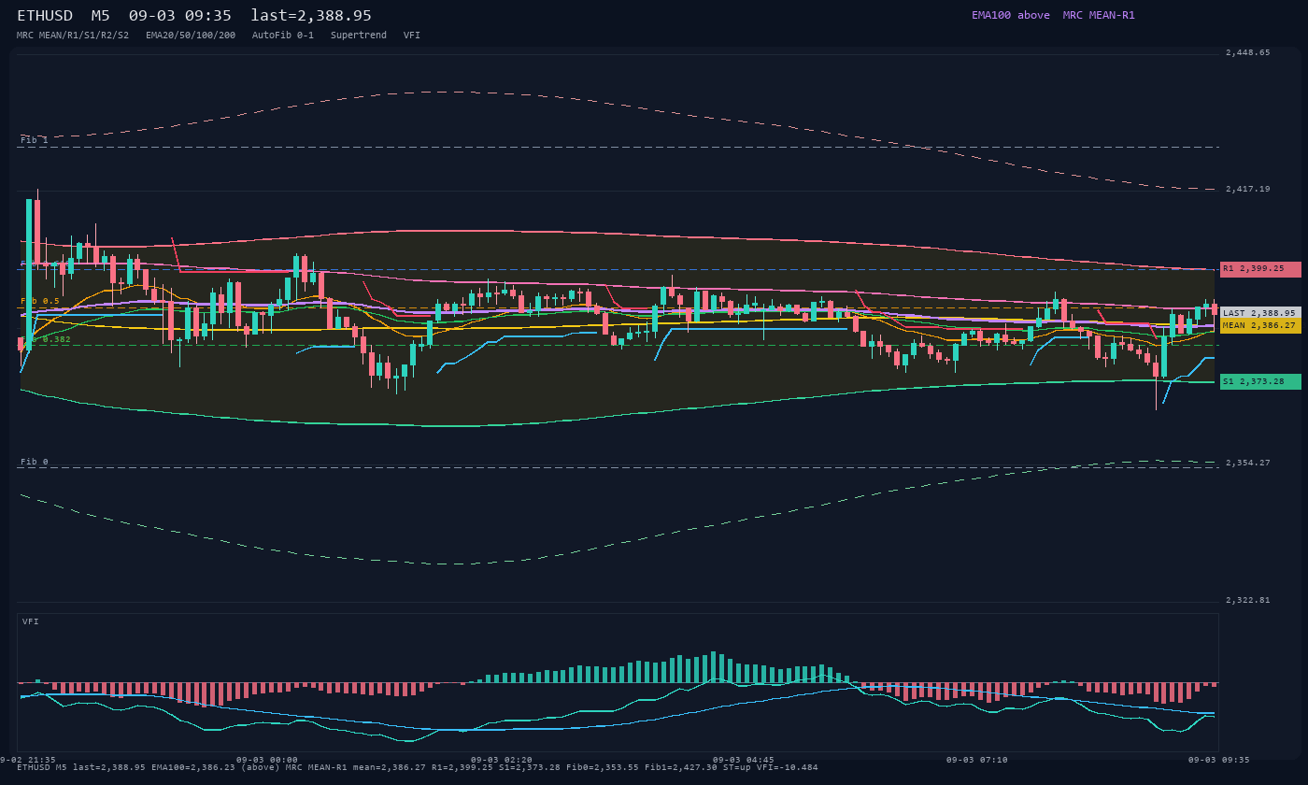Select the green S1 2,373.28 price tag
Screen dimensions: 1308x785
point(1260,381)
